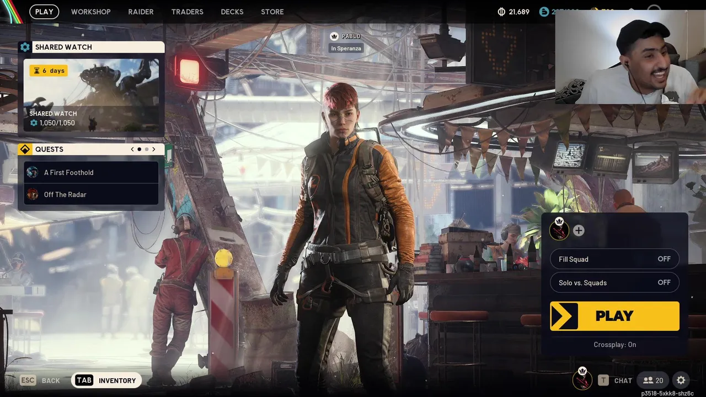
Task: Select the second quests page dot
Action: tap(146, 149)
